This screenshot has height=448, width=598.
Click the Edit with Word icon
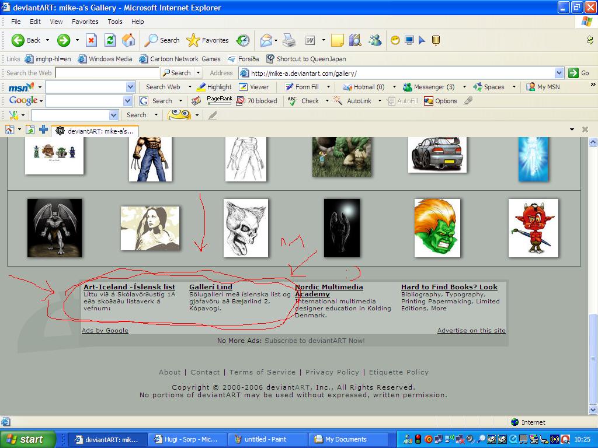click(x=310, y=40)
